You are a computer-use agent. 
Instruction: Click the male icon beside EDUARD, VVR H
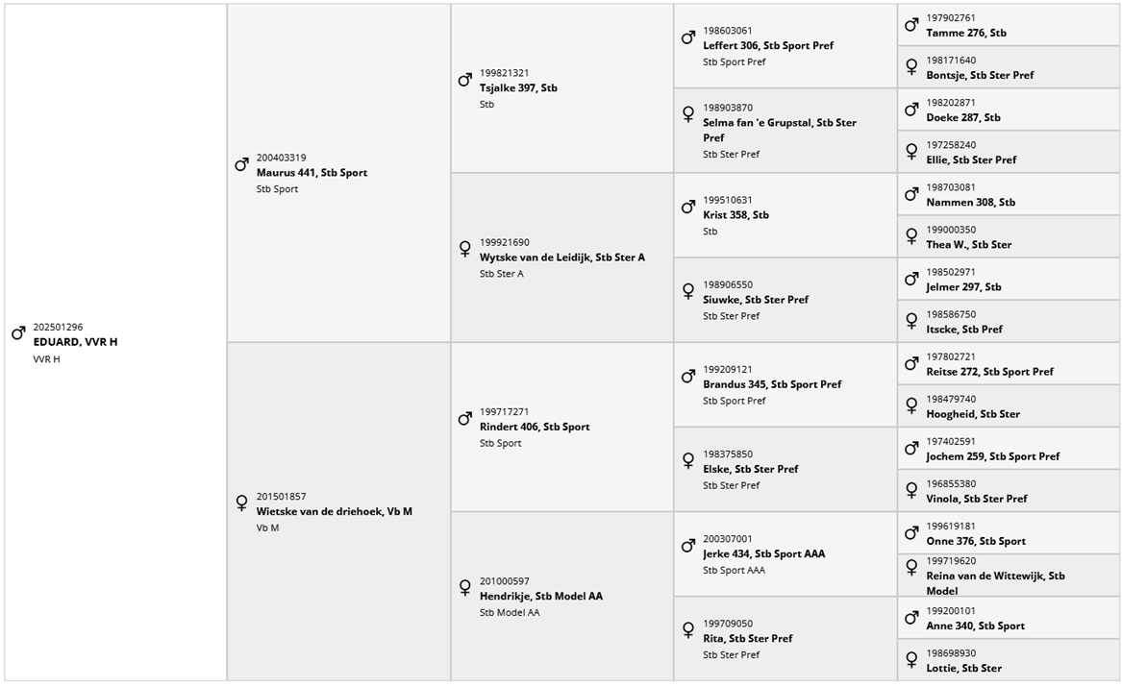pyautogui.click(x=18, y=333)
